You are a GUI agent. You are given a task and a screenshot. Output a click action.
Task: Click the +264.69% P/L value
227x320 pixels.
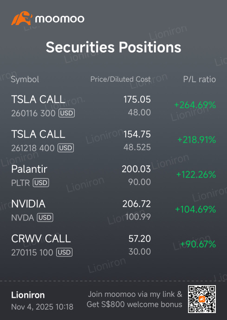pos(195,105)
